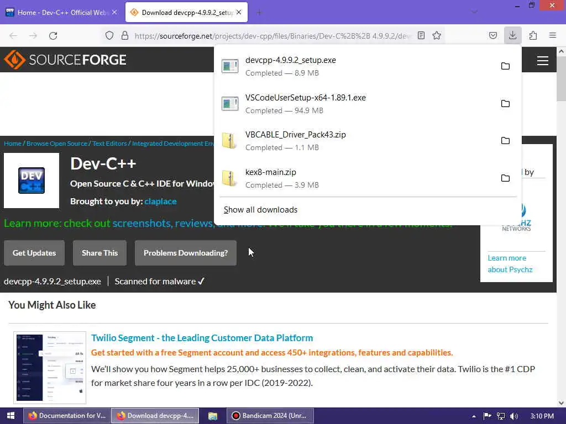Viewport: 566px width, 424px height.
Task: Click the URL address field
Action: [x=272, y=36]
